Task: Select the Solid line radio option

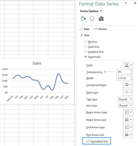Action: (x=86, y=47)
